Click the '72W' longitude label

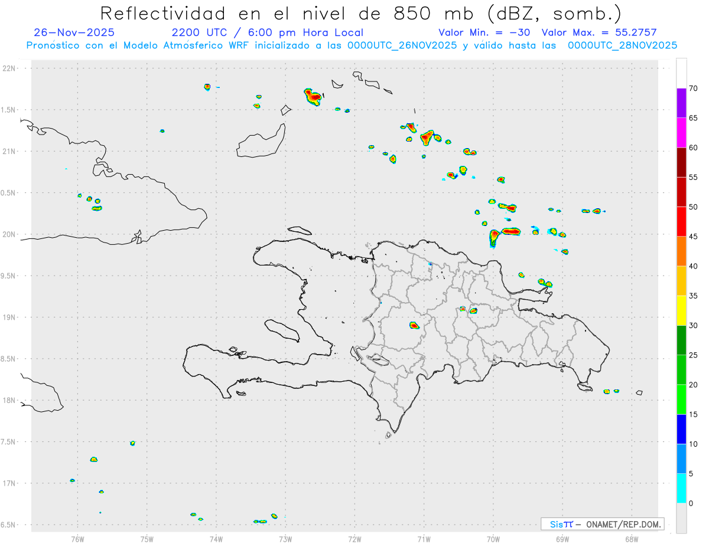tap(354, 539)
